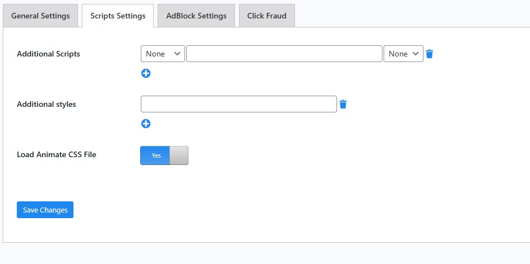Screen dimensions: 530x264
Task: Open the first None dropdown before script field
Action: (x=163, y=54)
